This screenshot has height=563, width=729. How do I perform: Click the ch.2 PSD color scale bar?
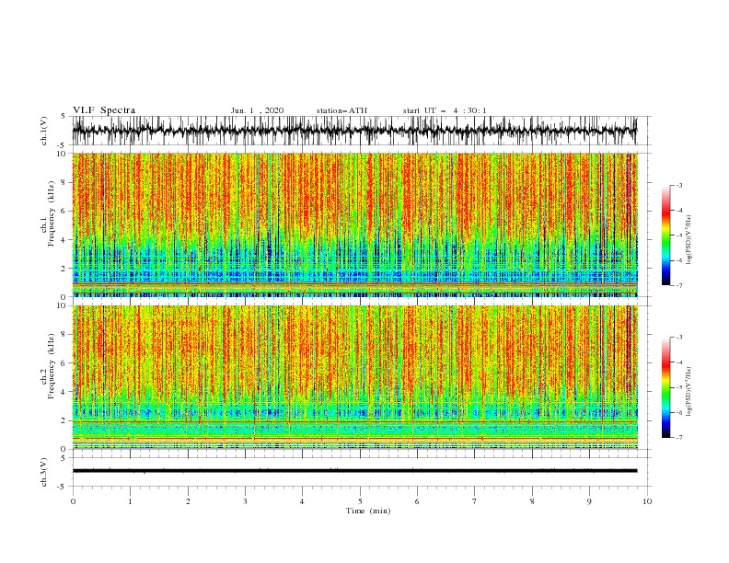(665, 387)
